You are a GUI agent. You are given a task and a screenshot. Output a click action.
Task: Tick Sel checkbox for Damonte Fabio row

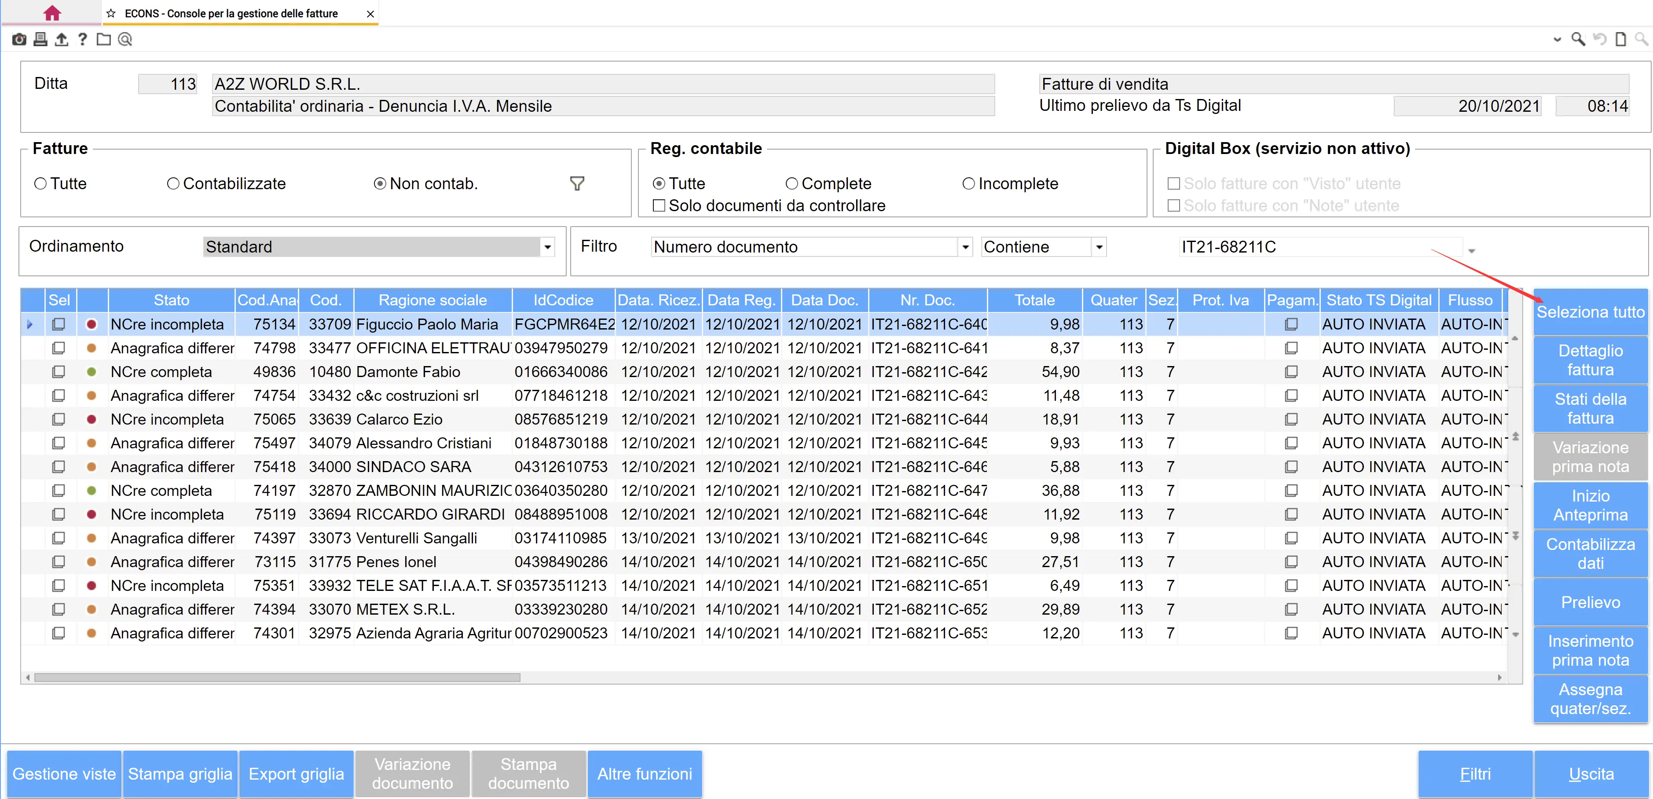[59, 372]
